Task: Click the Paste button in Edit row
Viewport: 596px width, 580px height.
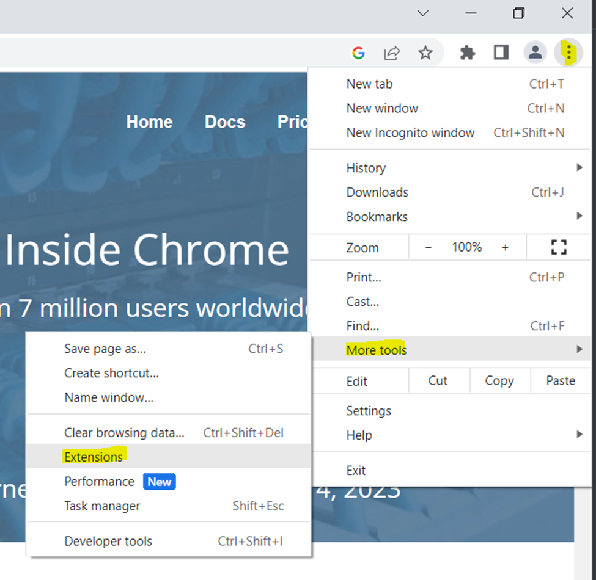Action: [561, 381]
